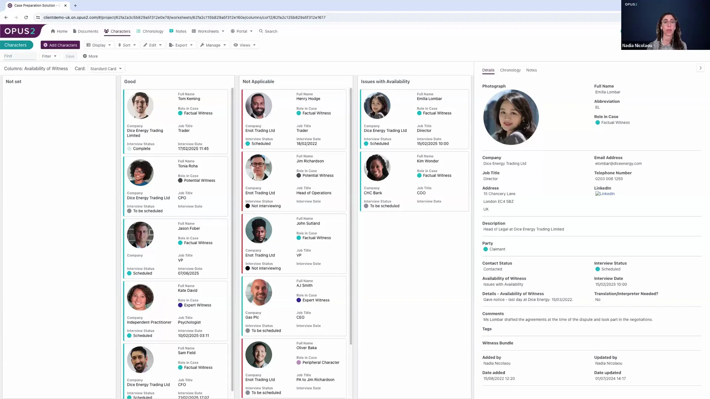The width and height of the screenshot is (710, 399).
Task: Open the Manage dropdown
Action: pos(213,45)
